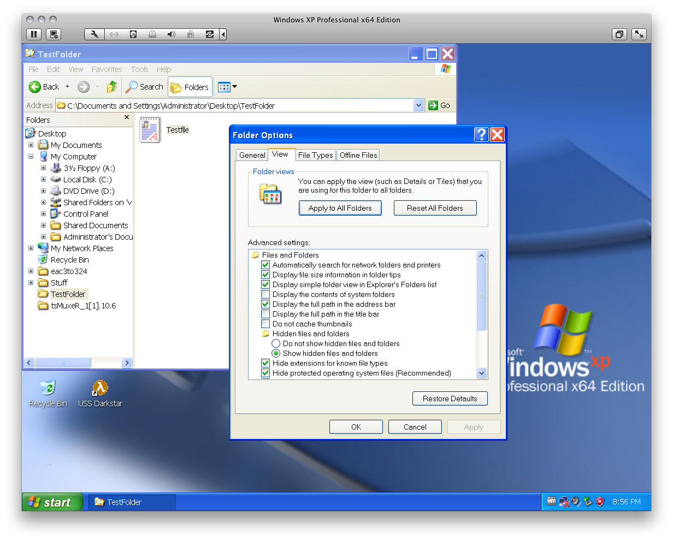Click the VM snapshot icon next to pause

[54, 34]
